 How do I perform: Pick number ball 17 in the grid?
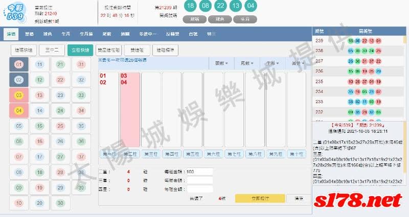(40, 157)
